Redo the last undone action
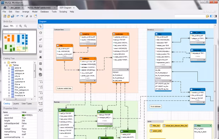219x139 pixels. 22,16
